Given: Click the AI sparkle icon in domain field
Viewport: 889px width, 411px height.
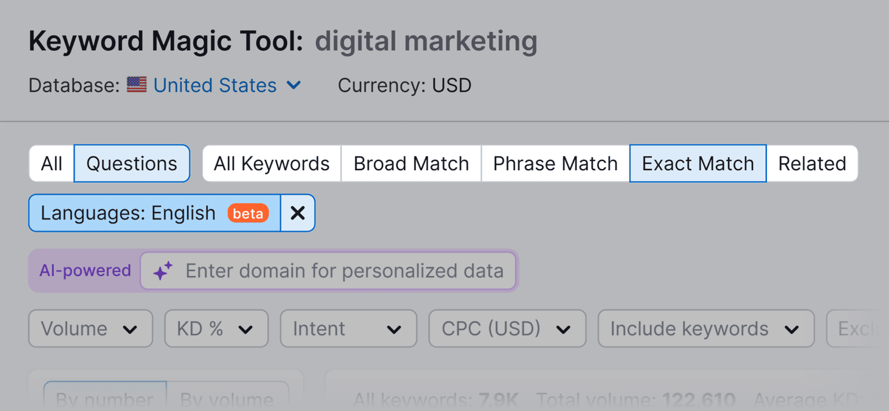Looking at the screenshot, I should click(163, 270).
